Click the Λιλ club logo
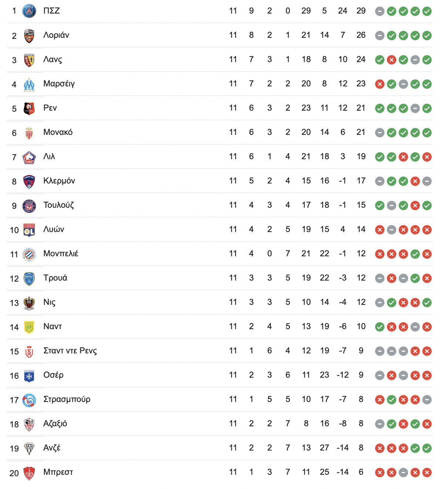This screenshot has height=489, width=440. pos(29,157)
